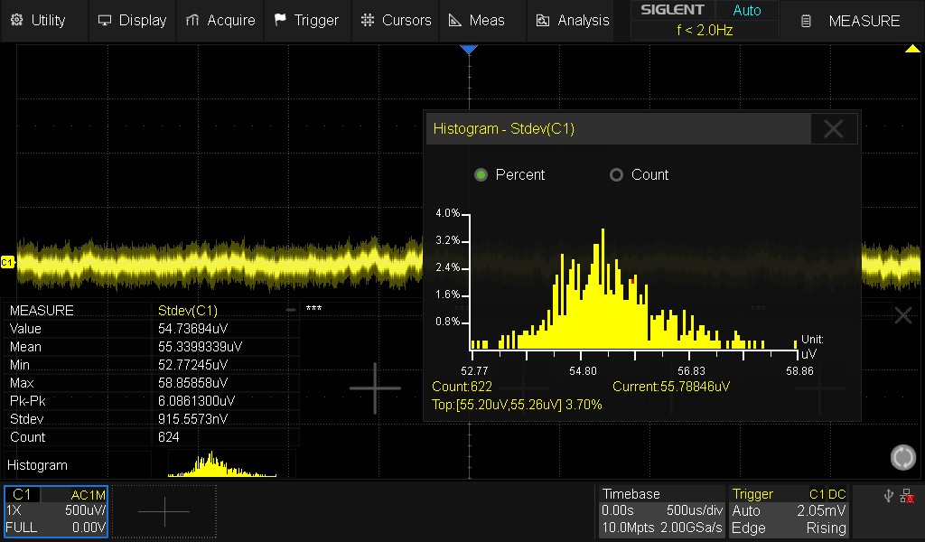The image size is (925, 542).
Task: Open the C1 channel settings box
Action: pyautogui.click(x=56, y=511)
